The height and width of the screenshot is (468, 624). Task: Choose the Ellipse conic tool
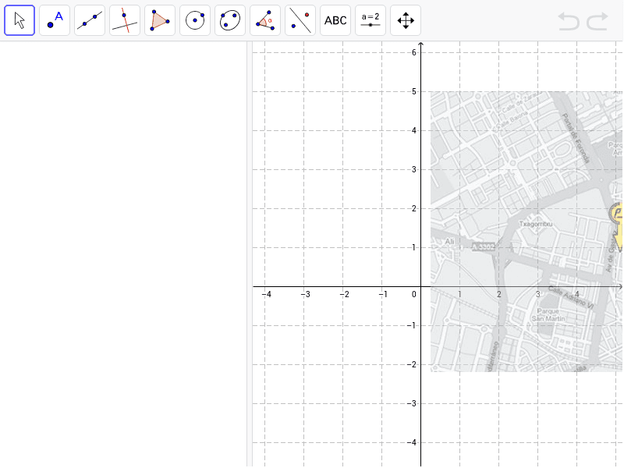point(230,20)
